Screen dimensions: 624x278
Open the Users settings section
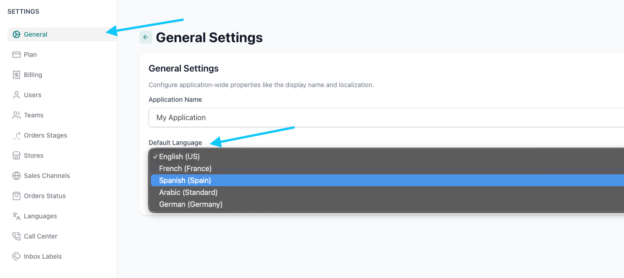[33, 95]
